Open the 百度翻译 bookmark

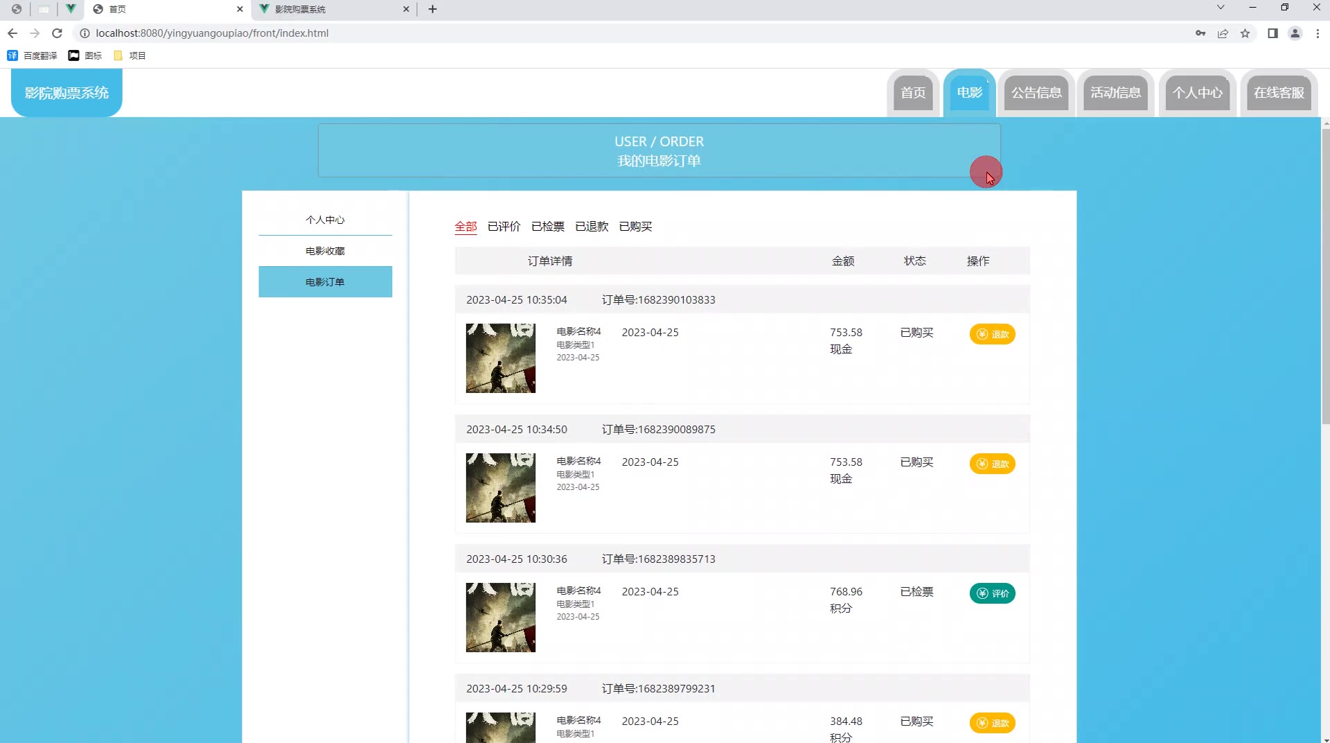33,55
